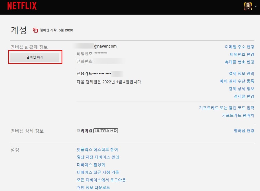Click the 신용카드 masked number text
The image size is (260, 191).
pyautogui.click(x=94, y=73)
